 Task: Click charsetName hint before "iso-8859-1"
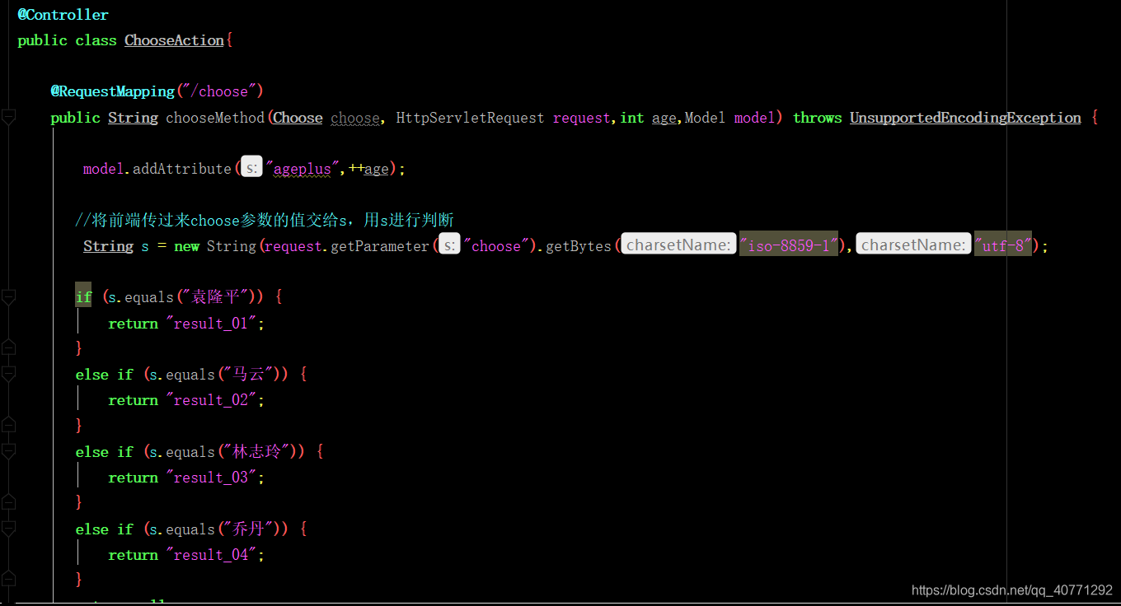pos(678,245)
